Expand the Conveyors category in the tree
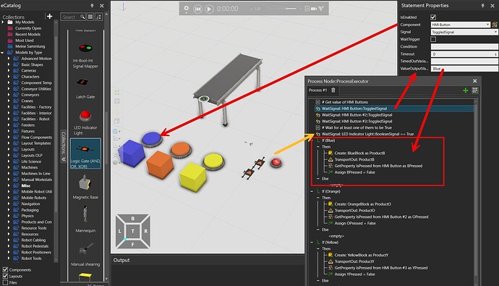The width and height of the screenshot is (499, 286). click(x=9, y=95)
